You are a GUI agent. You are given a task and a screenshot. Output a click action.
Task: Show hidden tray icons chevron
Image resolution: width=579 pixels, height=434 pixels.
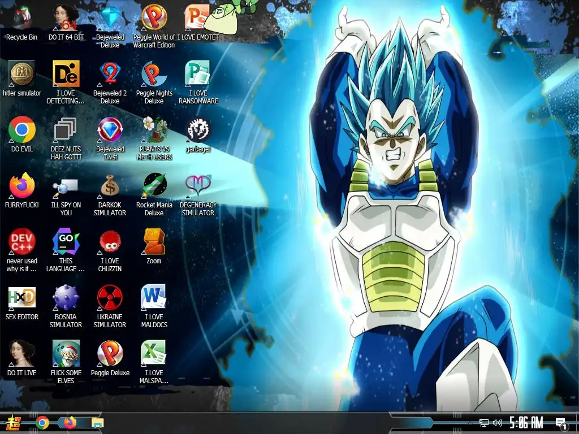coord(470,423)
